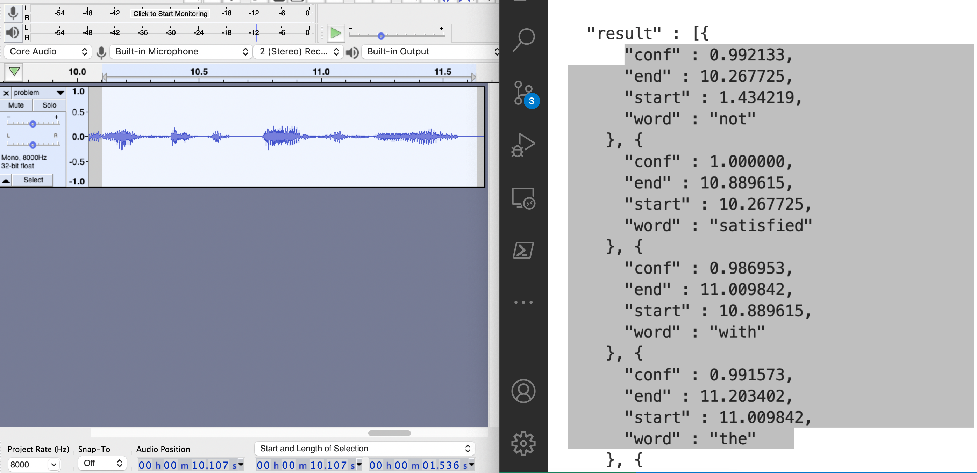Open the Core Audio host dropdown
Viewport: 977px width, 473px height.
(x=48, y=51)
